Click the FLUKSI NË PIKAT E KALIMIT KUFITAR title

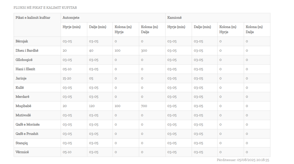(x=45, y=8)
